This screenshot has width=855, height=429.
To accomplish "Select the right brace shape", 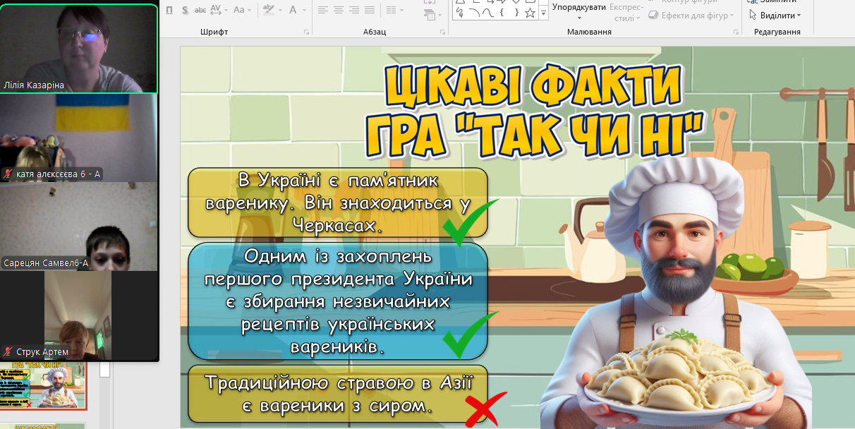I will click(x=516, y=12).
